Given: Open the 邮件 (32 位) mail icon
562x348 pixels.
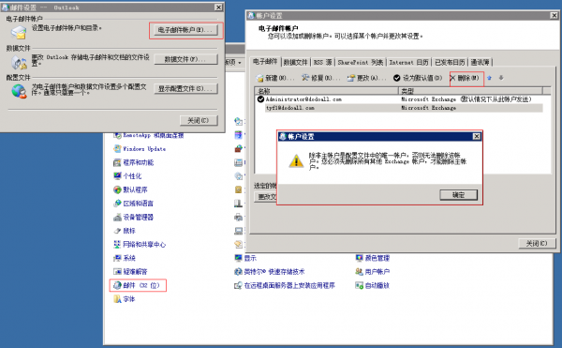Looking at the screenshot, I should click(x=118, y=285).
